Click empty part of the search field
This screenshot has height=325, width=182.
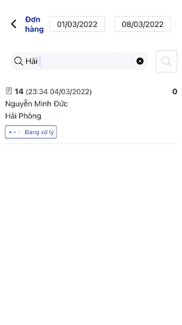tap(88, 61)
